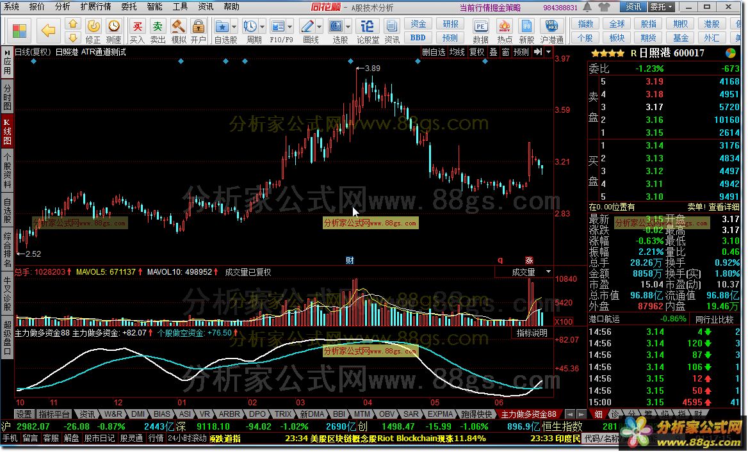748x452 pixels.
Task: Click the 指标说明 button
Action: pyautogui.click(x=532, y=333)
